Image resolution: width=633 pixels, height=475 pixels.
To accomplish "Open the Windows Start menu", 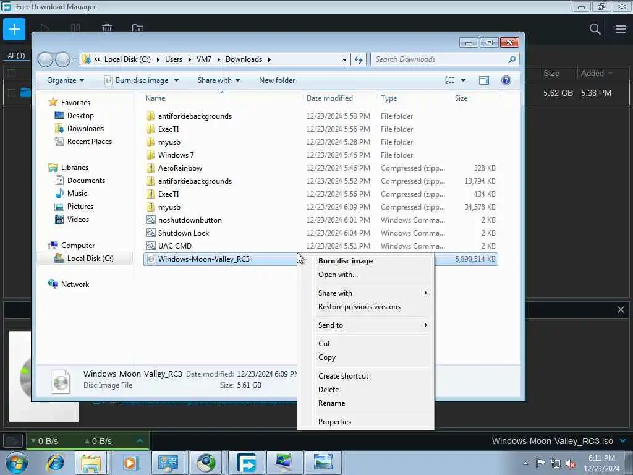I will [x=17, y=463].
